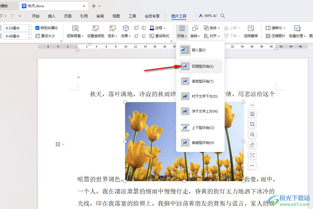Click the floating extract text icon

point(252,155)
